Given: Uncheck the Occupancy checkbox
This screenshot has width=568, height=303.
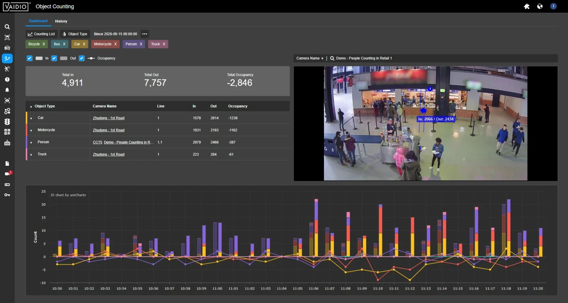Looking at the screenshot, I should pos(82,58).
